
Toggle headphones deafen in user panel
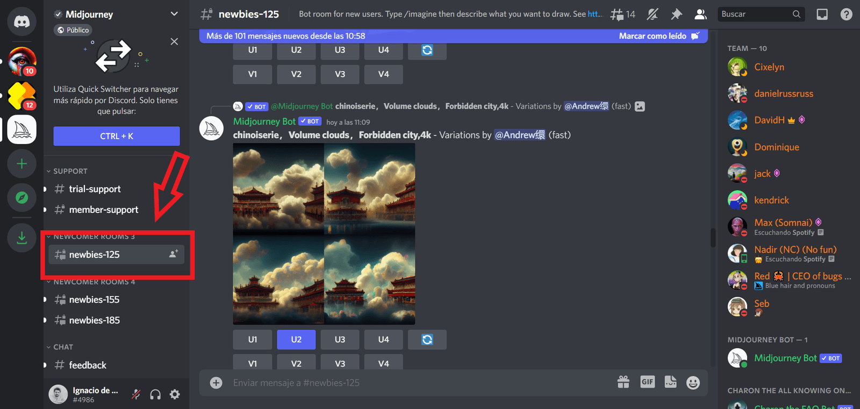click(x=155, y=394)
